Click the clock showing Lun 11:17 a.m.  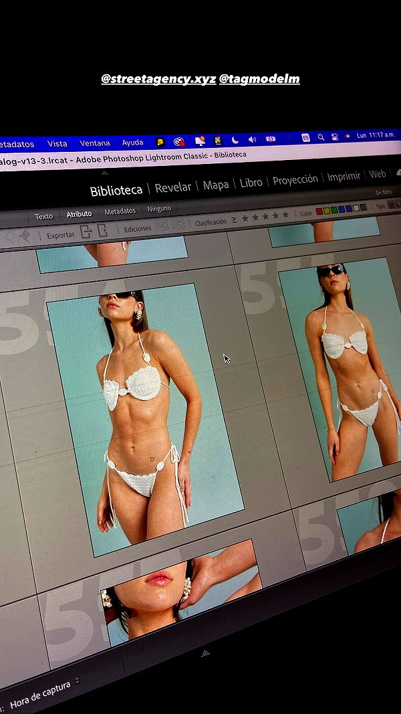tap(376, 135)
